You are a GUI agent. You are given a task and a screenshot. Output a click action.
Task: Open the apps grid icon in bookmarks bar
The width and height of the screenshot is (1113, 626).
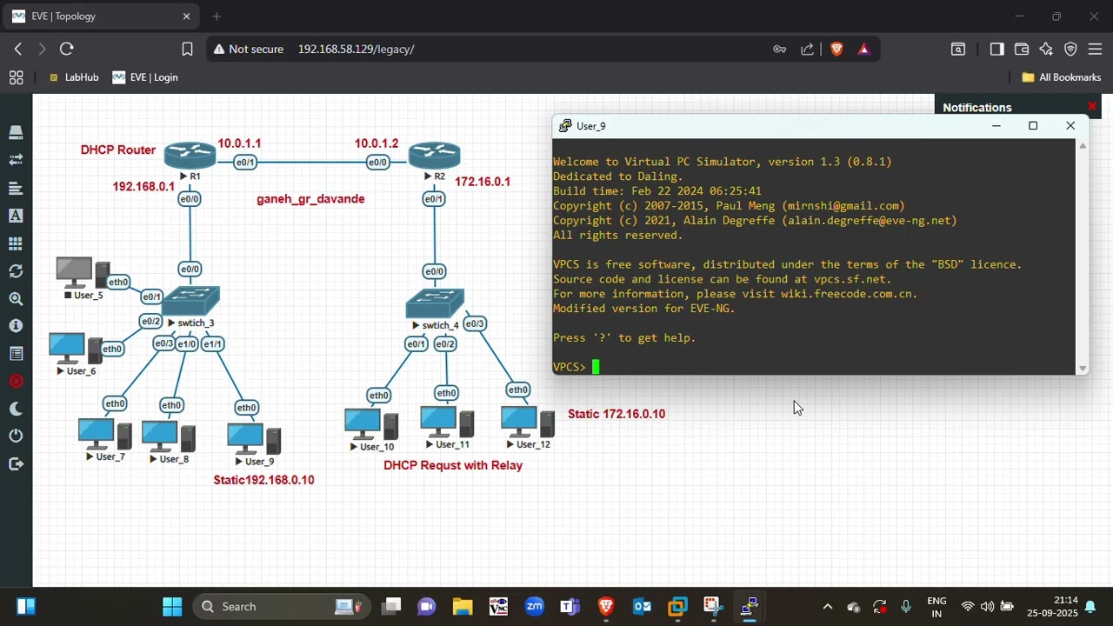[x=16, y=77]
